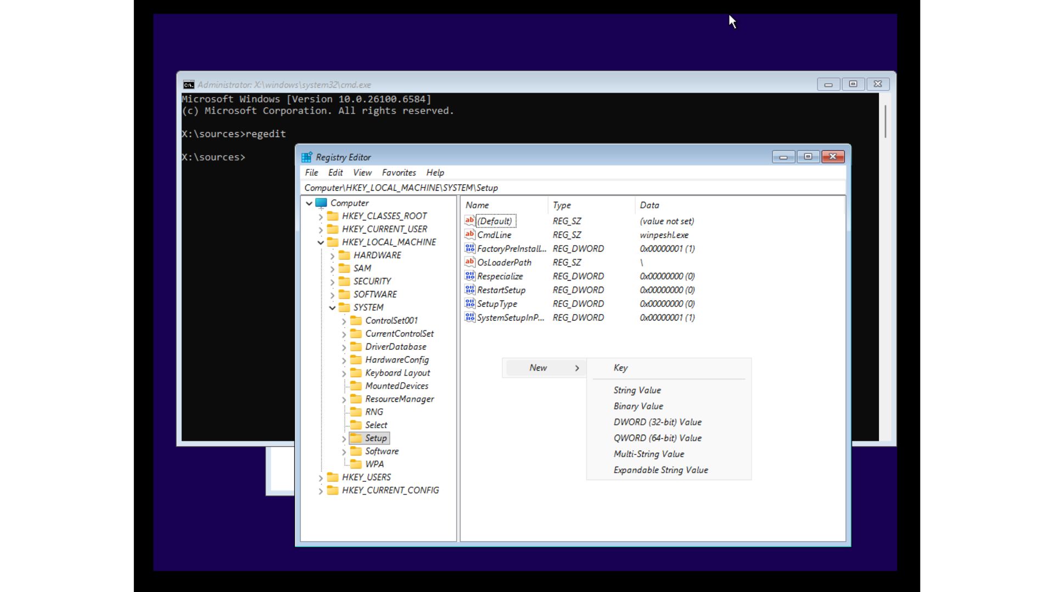Click the ab icon beside CmdLine value

[469, 235]
